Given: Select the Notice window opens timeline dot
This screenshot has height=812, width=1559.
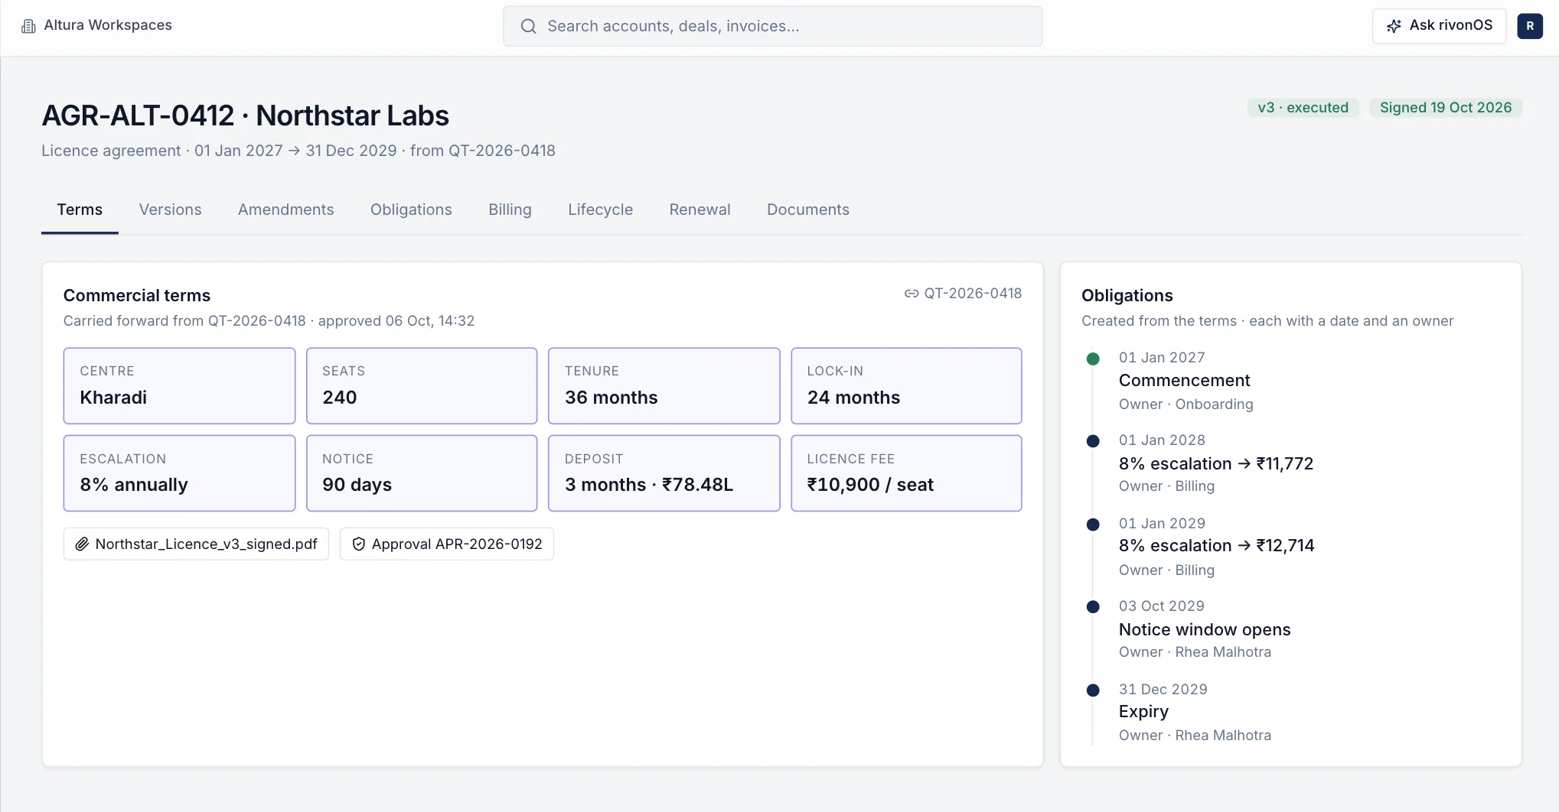Looking at the screenshot, I should pyautogui.click(x=1093, y=607).
